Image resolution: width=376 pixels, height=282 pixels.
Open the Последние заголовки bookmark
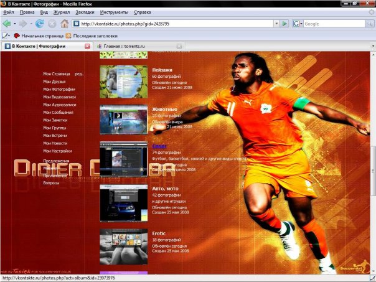92,35
